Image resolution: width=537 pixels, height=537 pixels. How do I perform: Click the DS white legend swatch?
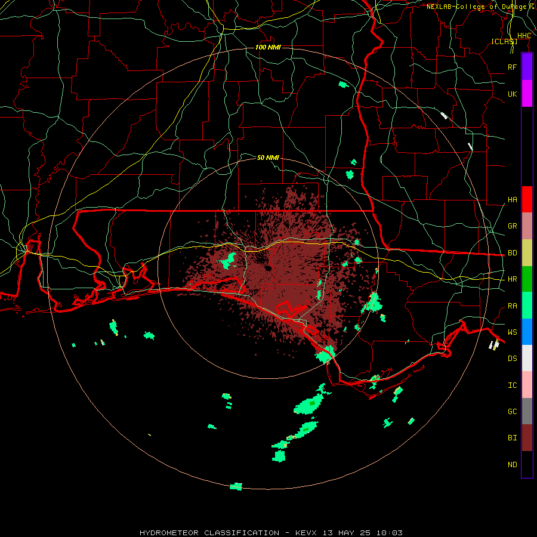[x=527, y=358]
